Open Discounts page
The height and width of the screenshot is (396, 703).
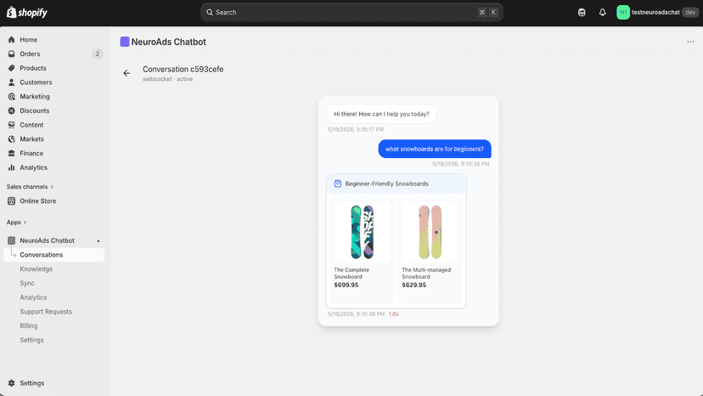point(35,110)
